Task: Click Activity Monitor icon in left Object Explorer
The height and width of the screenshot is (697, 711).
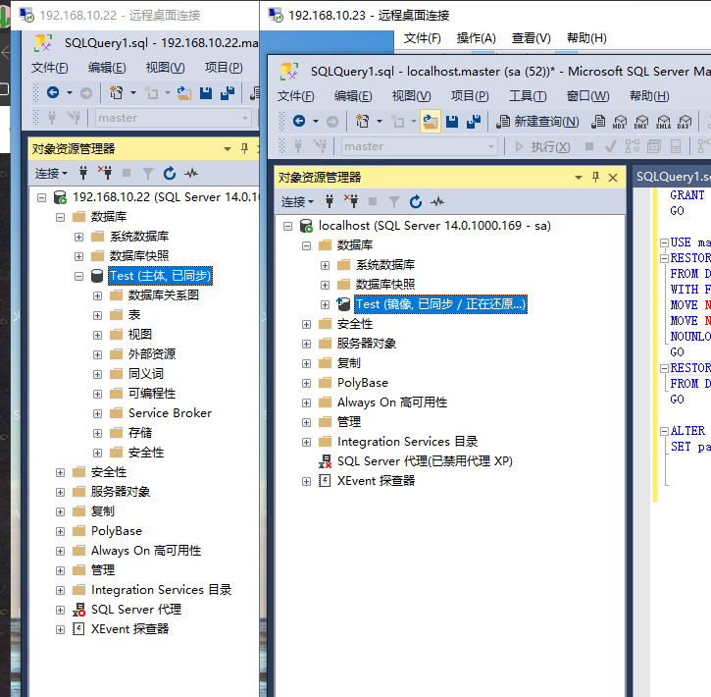Action: pyautogui.click(x=191, y=173)
